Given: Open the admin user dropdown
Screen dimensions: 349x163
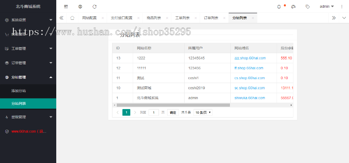Looking at the screenshot, I should pyautogui.click(x=327, y=7).
